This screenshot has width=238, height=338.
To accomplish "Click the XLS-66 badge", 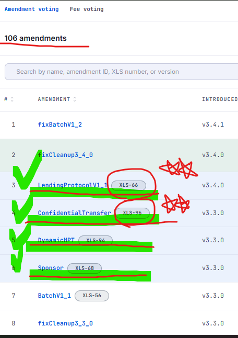I will (x=128, y=185).
